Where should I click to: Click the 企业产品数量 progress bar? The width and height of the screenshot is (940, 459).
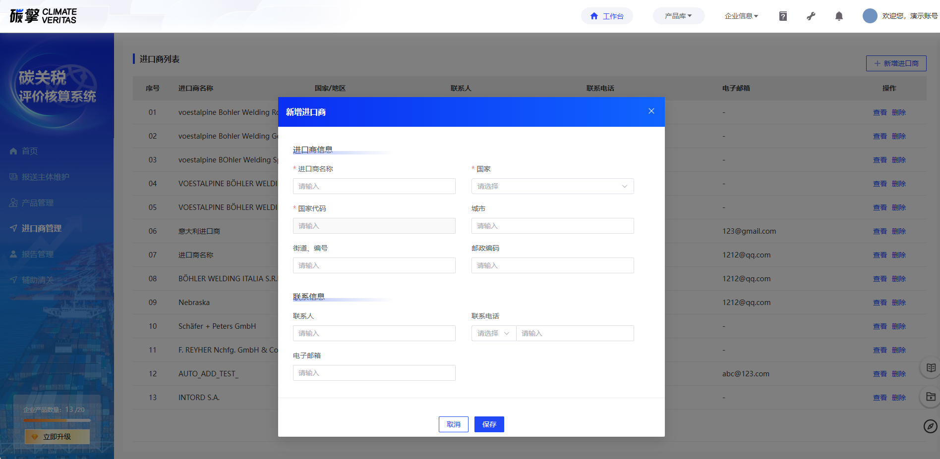point(57,420)
